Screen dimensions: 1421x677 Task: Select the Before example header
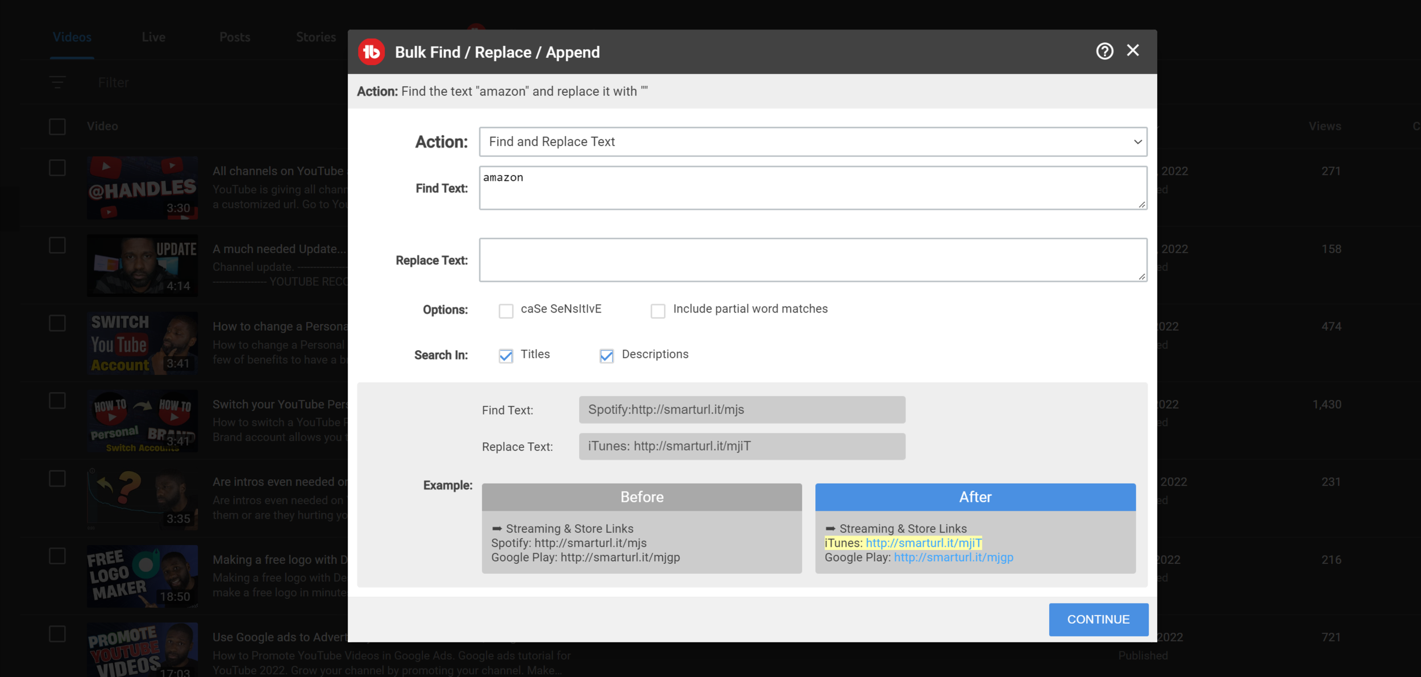[642, 497]
